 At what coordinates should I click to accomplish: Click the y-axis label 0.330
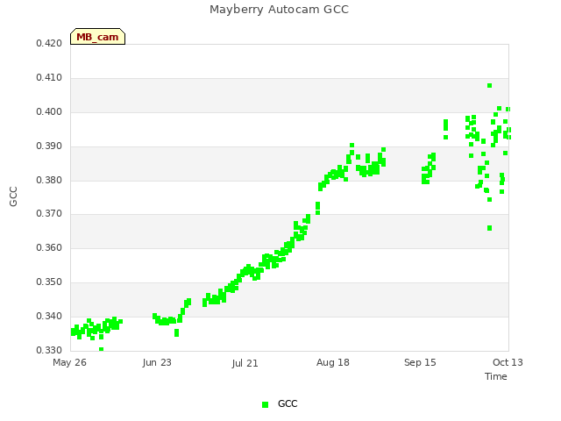pyautogui.click(x=49, y=350)
